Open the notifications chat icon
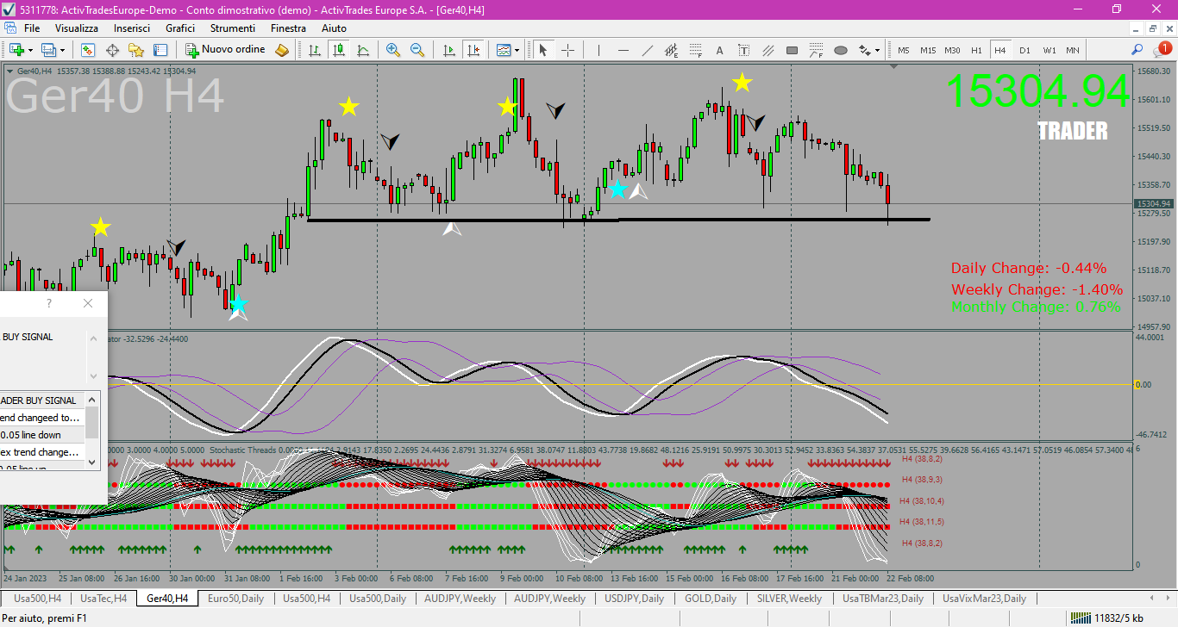The image size is (1178, 627). (1162, 50)
